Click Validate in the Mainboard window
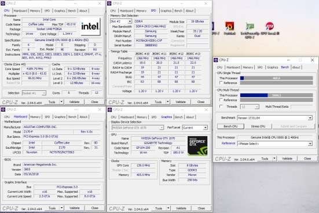 click(x=75, y=208)
